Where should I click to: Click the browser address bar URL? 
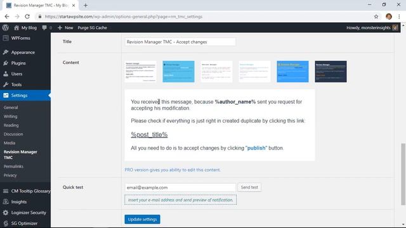point(124,16)
